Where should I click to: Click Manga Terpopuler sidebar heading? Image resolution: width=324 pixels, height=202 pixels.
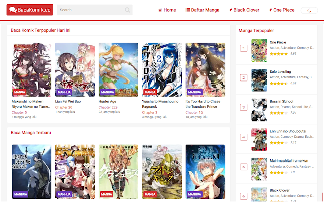coord(256,30)
